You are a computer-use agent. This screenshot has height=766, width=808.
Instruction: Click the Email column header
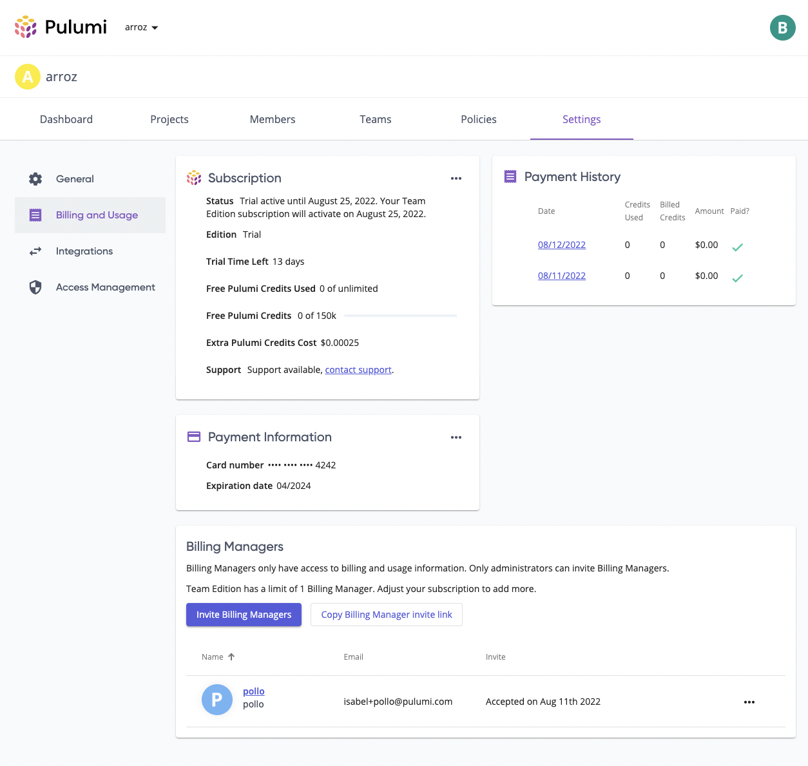354,657
